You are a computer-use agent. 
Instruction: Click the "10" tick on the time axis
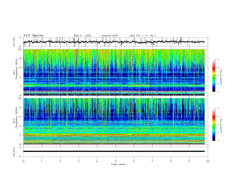pyautogui.click(x=208, y=161)
